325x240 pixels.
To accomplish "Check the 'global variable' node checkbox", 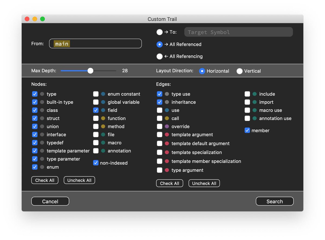I will coord(96,102).
